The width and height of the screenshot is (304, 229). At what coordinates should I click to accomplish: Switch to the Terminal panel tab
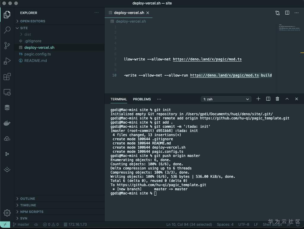119,99
